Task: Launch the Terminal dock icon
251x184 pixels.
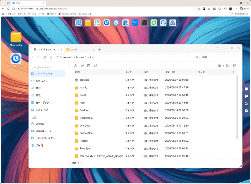Action: click(x=144, y=23)
